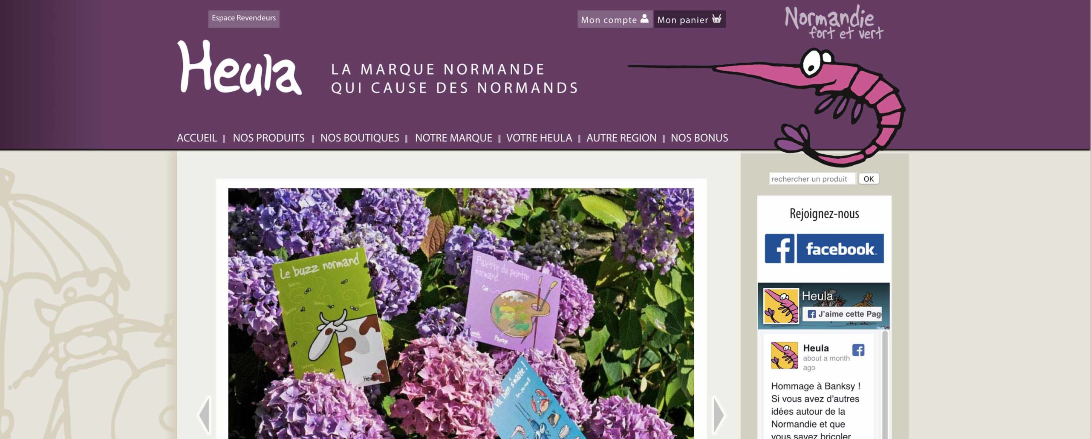Open the NOS PRODUITS menu
The image size is (1091, 439).
[x=268, y=138]
